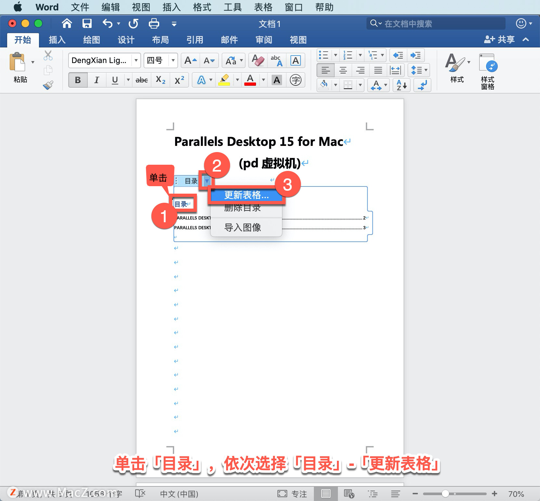The width and height of the screenshot is (540, 501).
Task: Click the zoom in plus button
Action: pyautogui.click(x=495, y=494)
